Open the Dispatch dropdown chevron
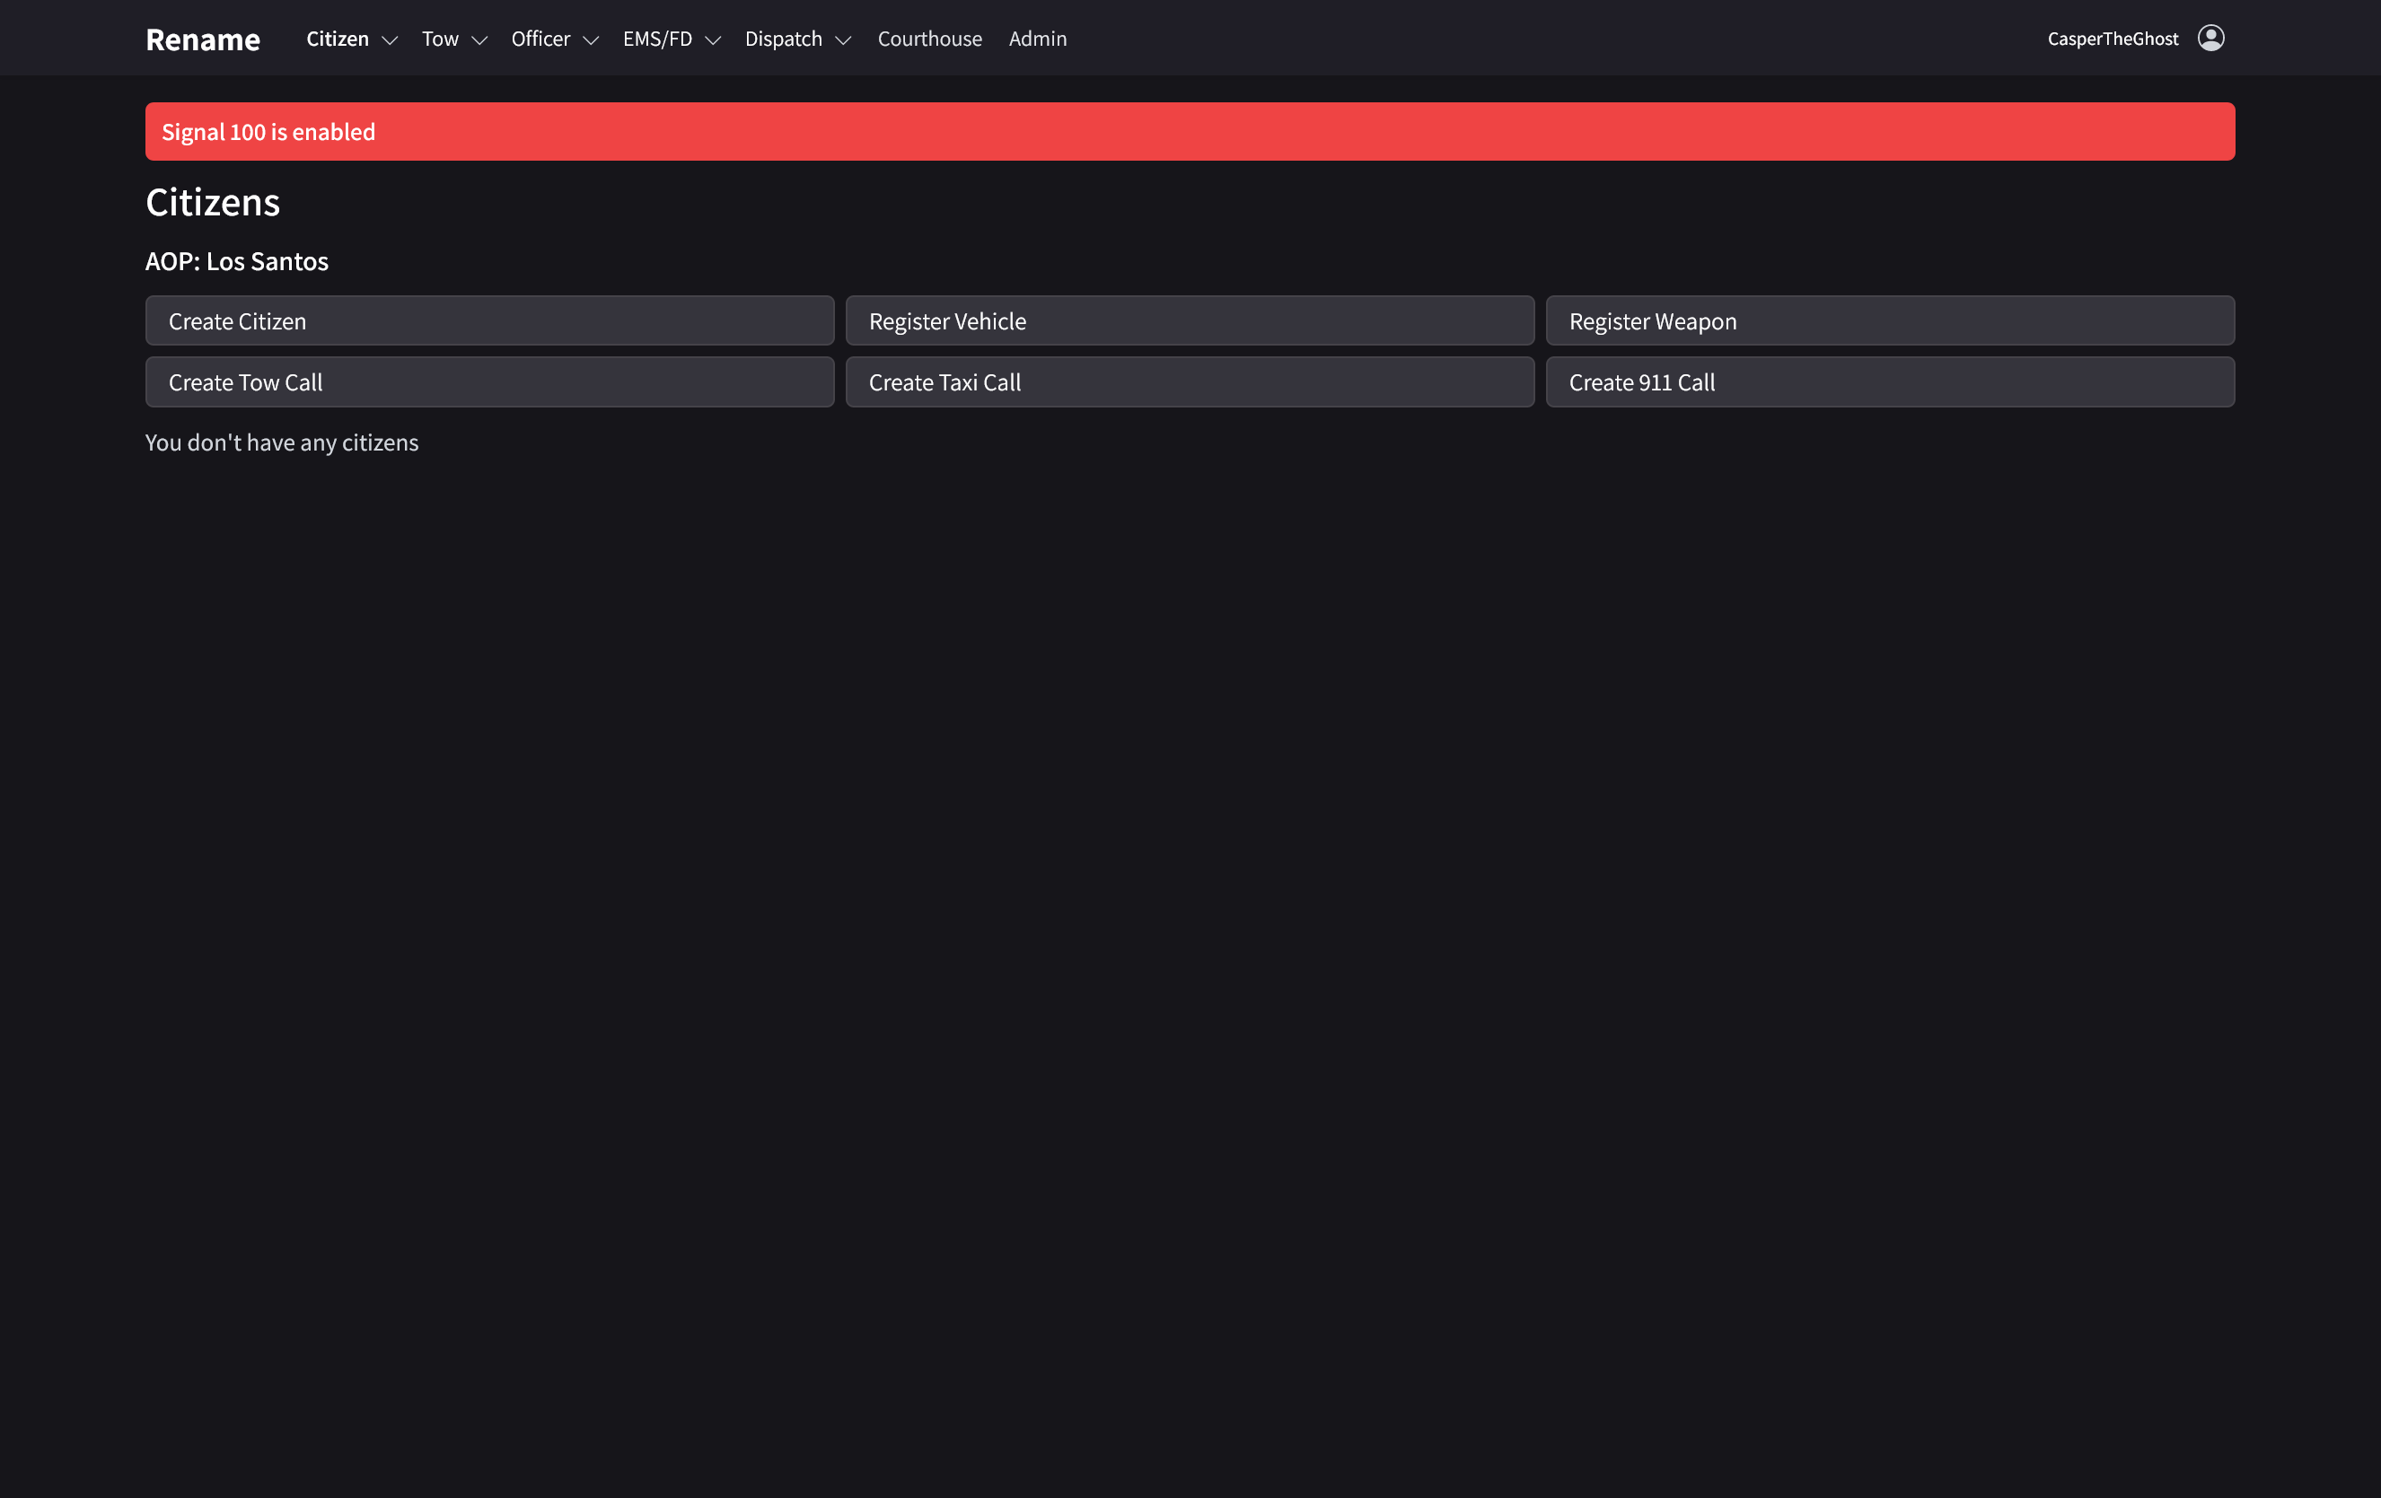The height and width of the screenshot is (1498, 2381). [843, 39]
